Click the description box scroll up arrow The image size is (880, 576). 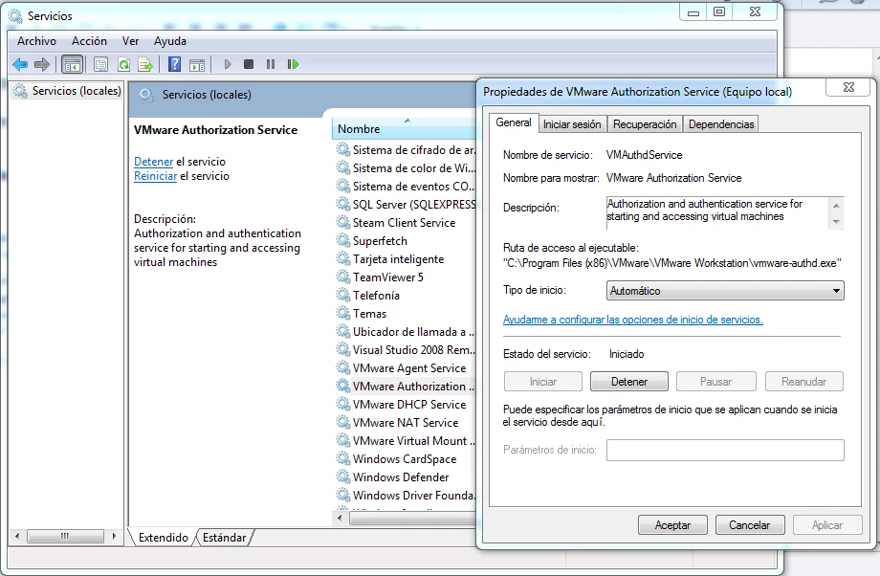coord(836,205)
